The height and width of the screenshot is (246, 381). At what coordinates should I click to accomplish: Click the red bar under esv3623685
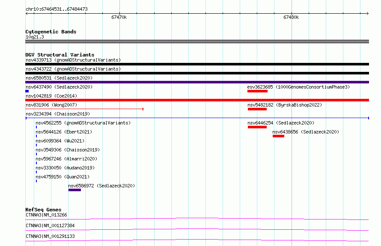(x=258, y=91)
